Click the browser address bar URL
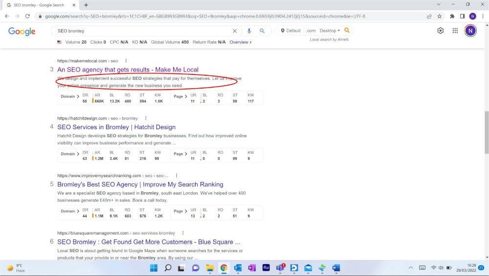This screenshot has width=489, height=276. [x=205, y=16]
